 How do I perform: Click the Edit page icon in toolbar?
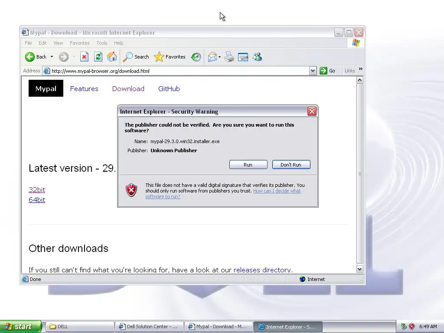pyautogui.click(x=243, y=57)
